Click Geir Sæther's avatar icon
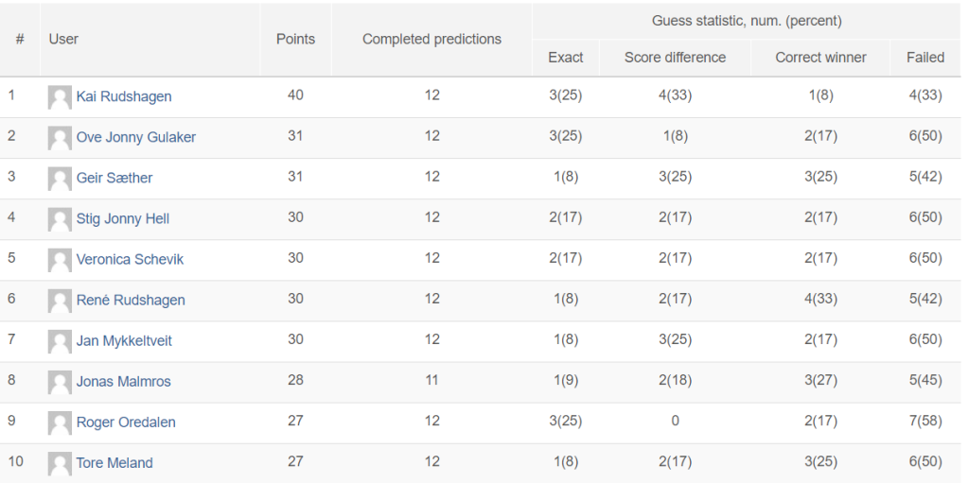This screenshot has width=969, height=483. [x=60, y=180]
